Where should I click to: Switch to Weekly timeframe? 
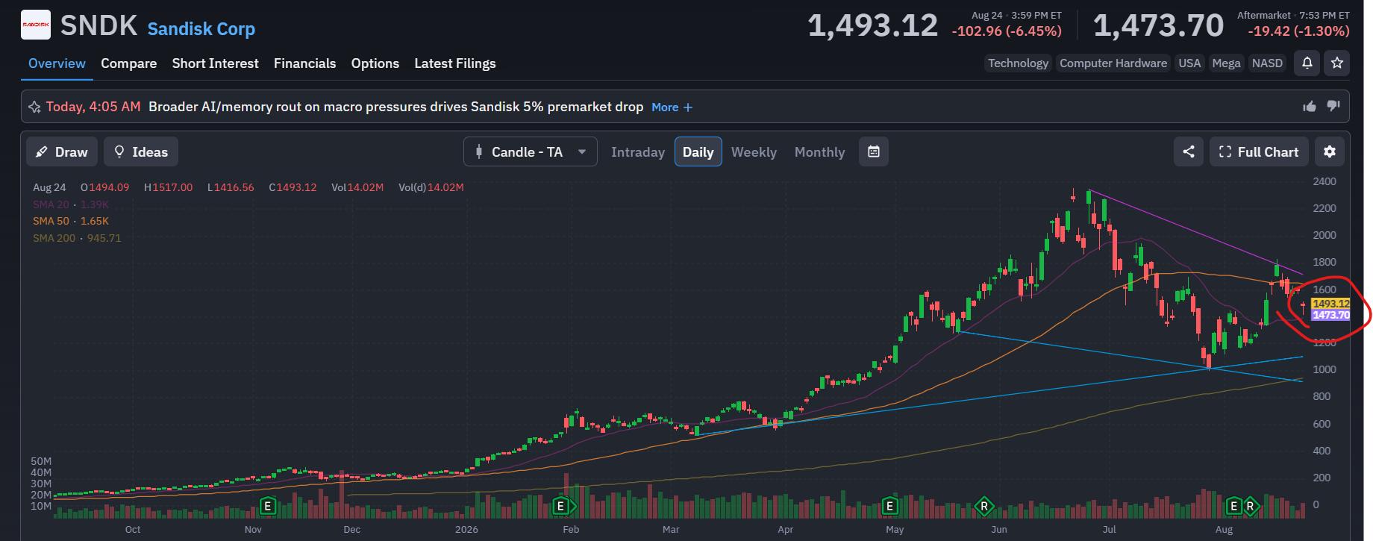pos(754,152)
